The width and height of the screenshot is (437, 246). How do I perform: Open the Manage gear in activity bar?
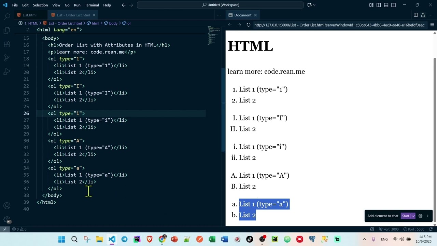coord(7,220)
